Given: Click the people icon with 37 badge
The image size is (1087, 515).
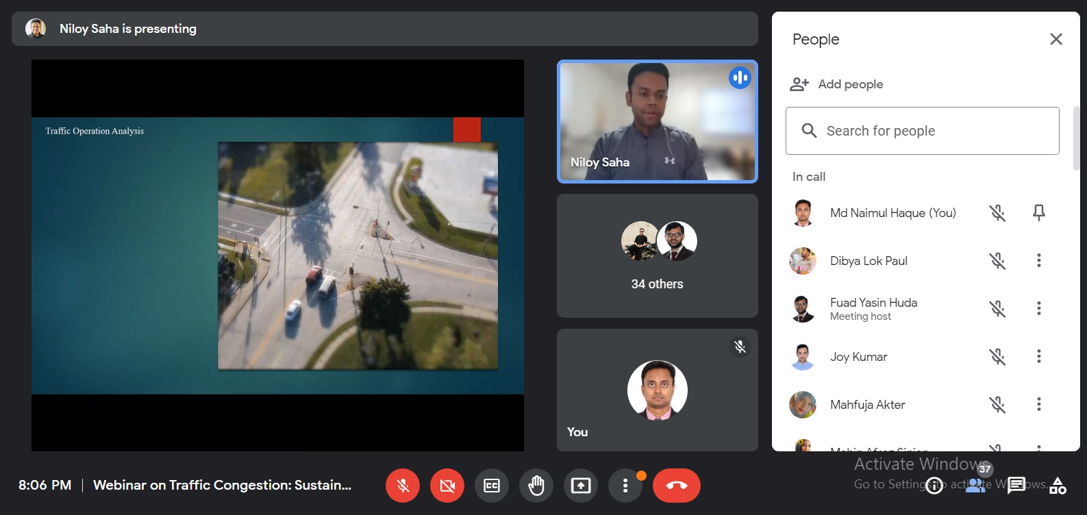Looking at the screenshot, I should (x=975, y=484).
